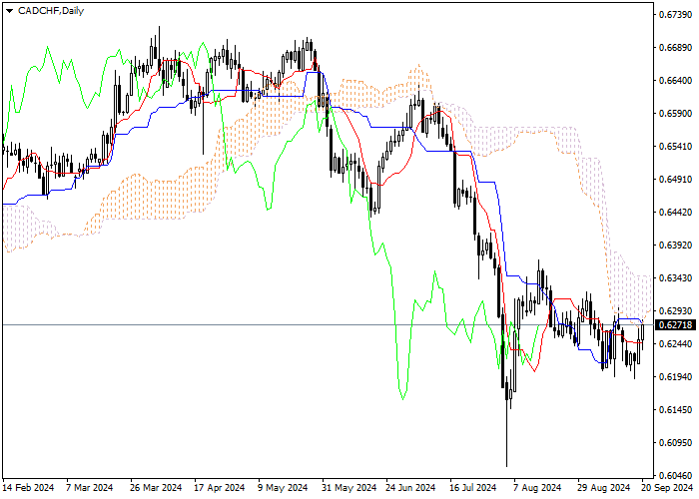The width and height of the screenshot is (699, 499).
Task: Click the 0.63430 price axis label
Action: coord(675,278)
